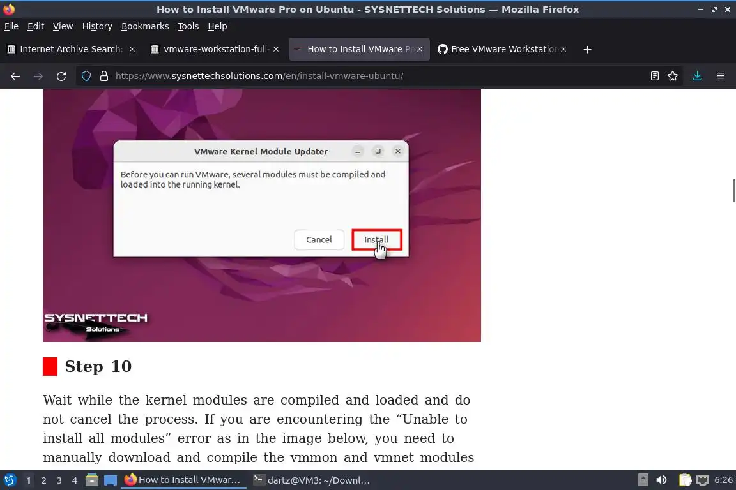Image resolution: width=736 pixels, height=490 pixels.
Task: View site security via padlock icon
Action: (x=104, y=76)
